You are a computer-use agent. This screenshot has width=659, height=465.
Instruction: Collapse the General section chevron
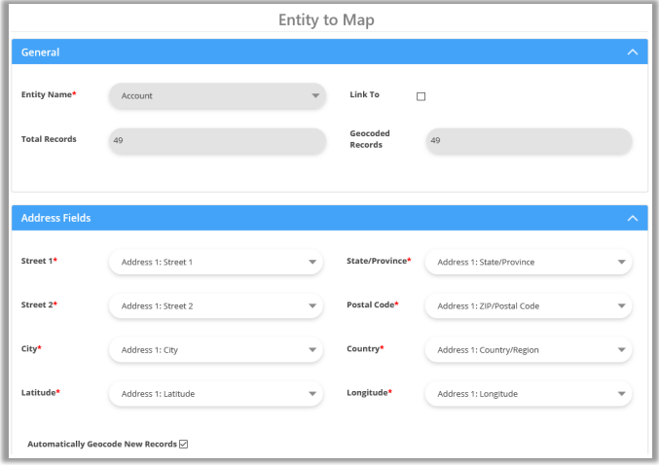[x=632, y=53]
